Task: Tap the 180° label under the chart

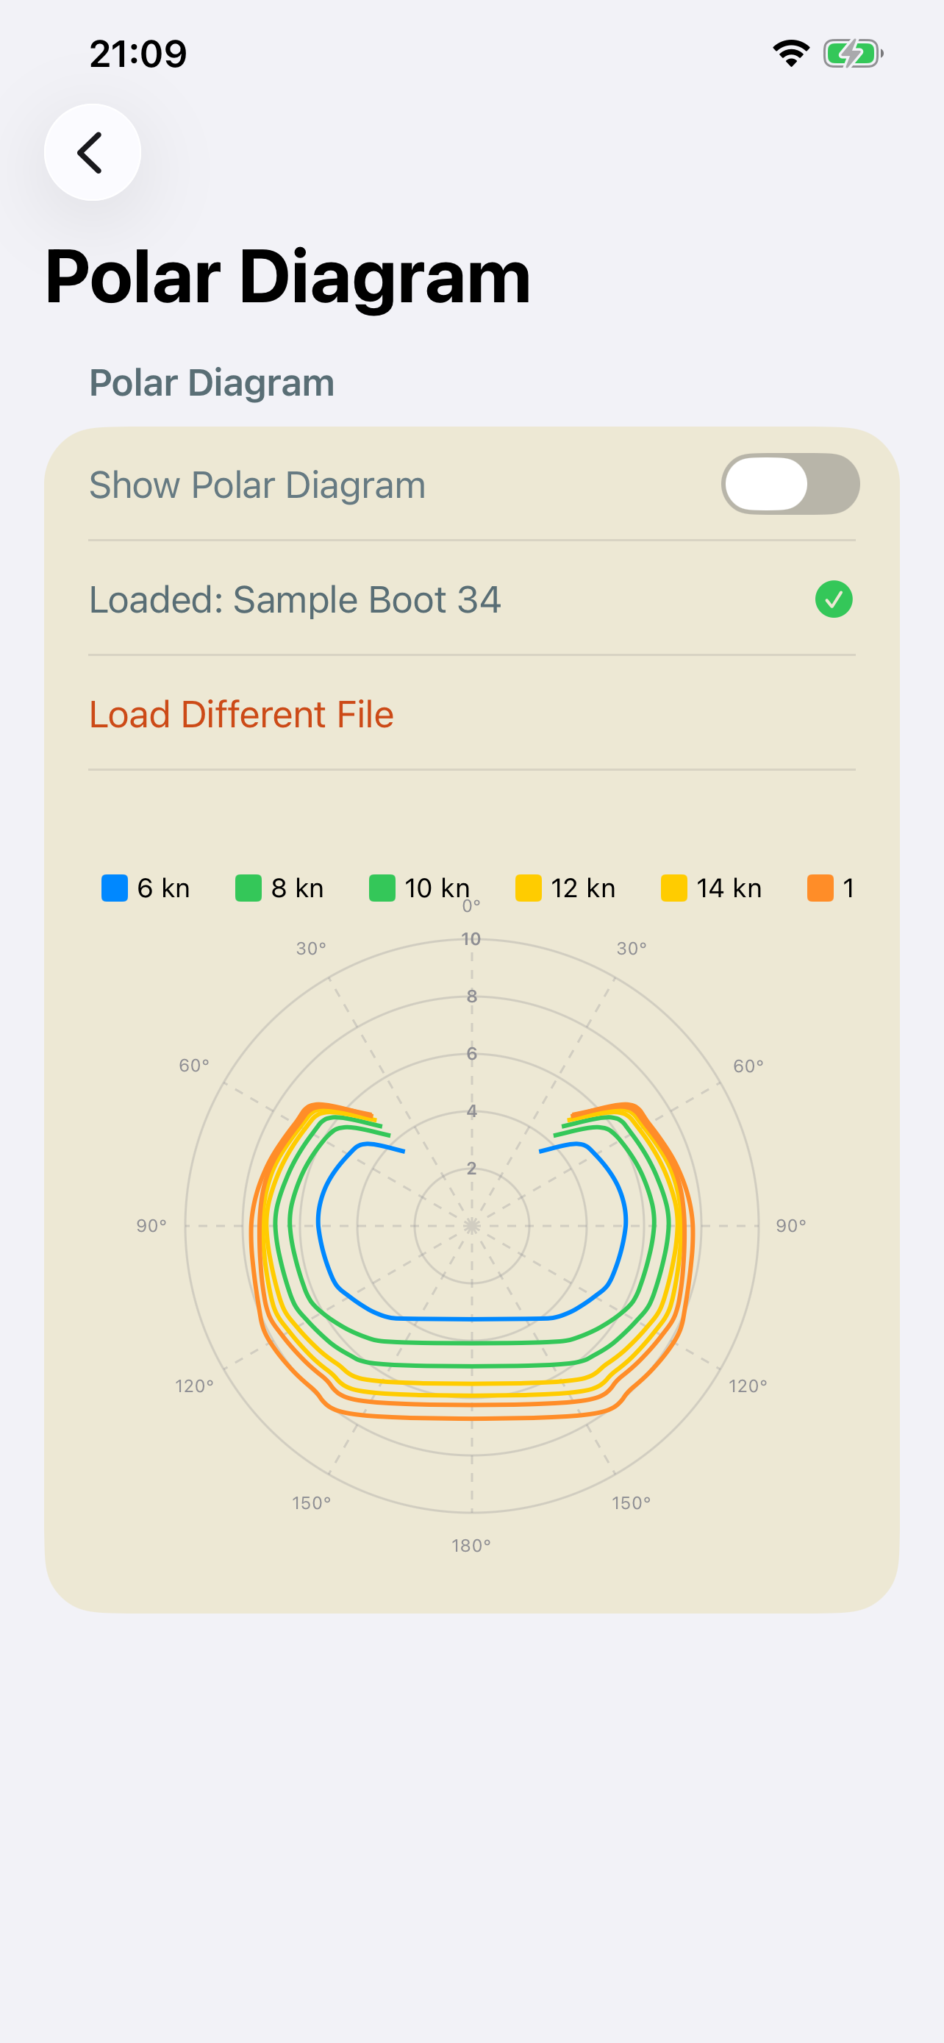Action: coord(471,1545)
